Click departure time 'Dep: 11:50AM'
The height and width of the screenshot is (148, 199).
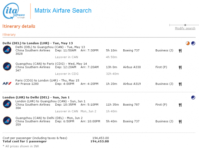coord(66,50)
